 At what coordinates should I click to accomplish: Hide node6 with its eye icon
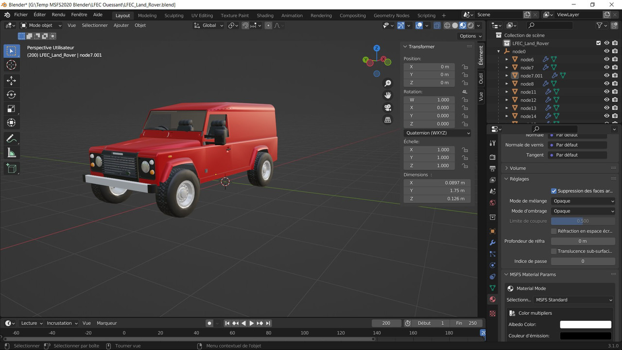click(606, 59)
